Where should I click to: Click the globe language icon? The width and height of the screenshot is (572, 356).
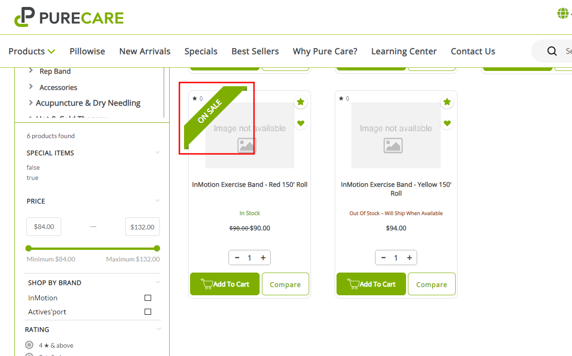pyautogui.click(x=563, y=13)
